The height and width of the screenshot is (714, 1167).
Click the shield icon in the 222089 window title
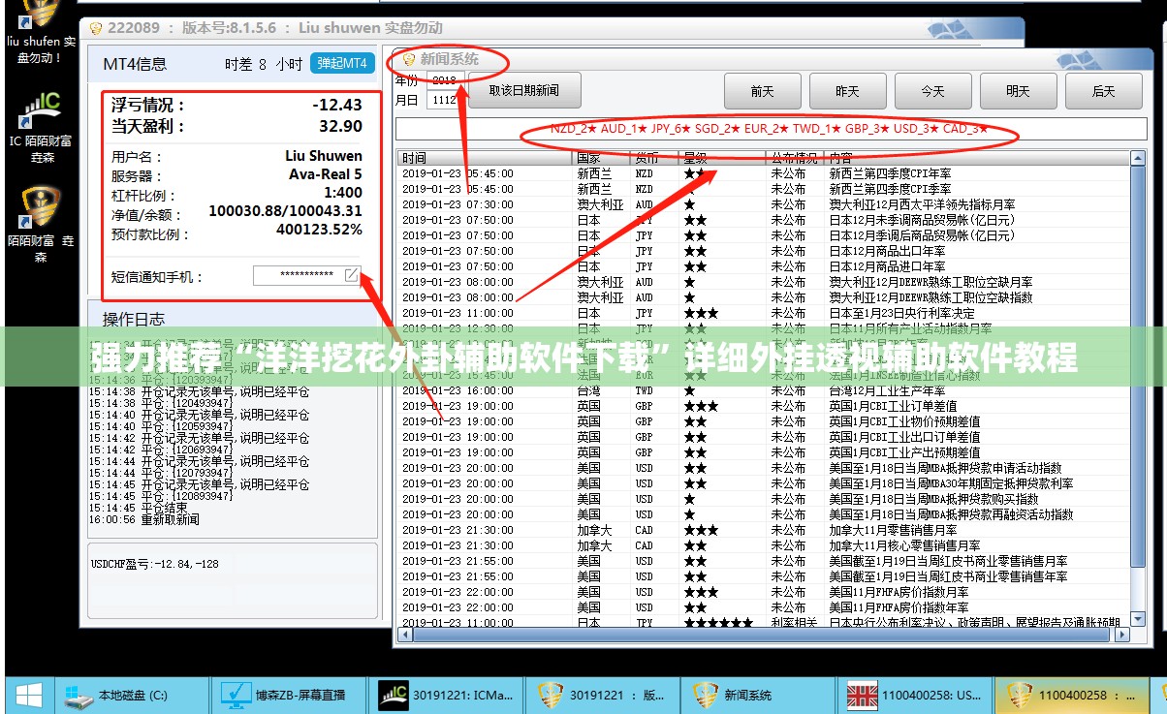pyautogui.click(x=95, y=28)
